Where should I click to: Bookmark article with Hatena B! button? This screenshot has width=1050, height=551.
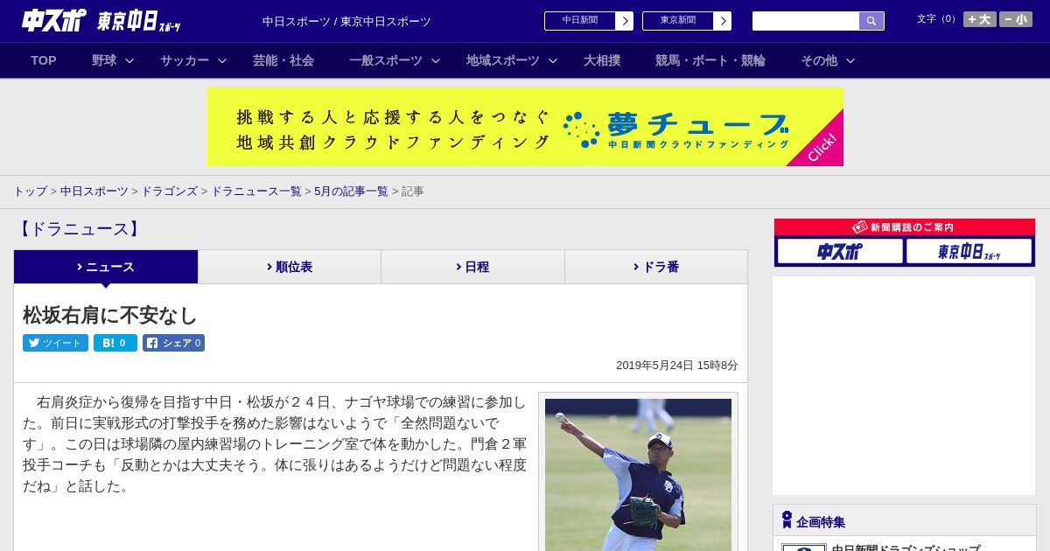(115, 343)
